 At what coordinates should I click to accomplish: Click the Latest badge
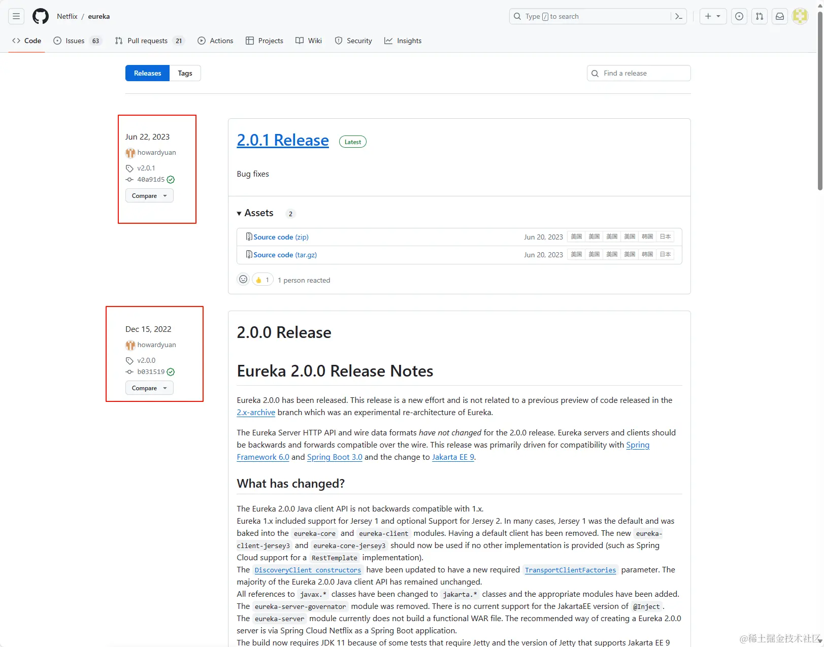(353, 142)
